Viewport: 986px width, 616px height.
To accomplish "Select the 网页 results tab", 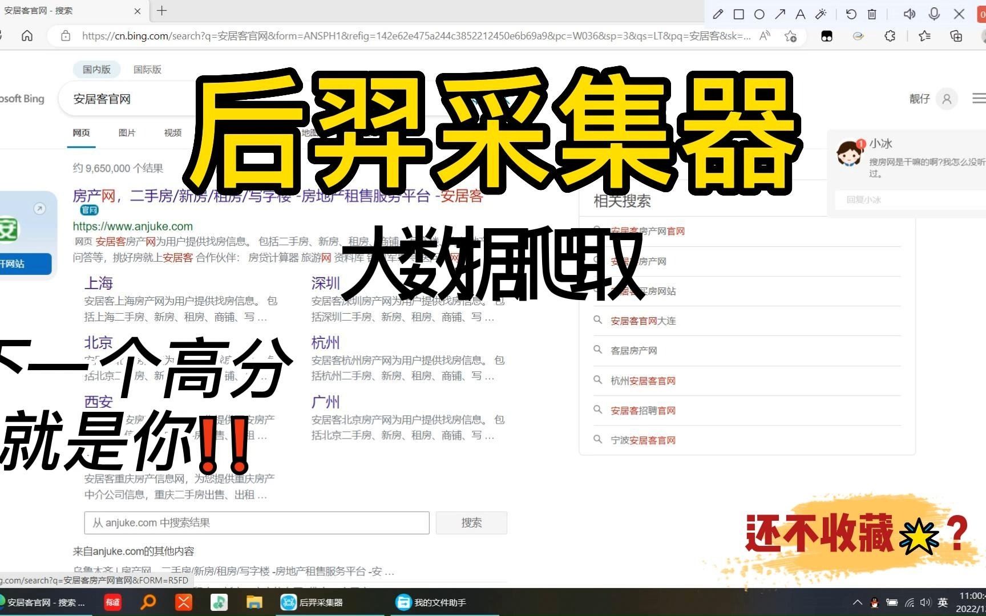I will click(81, 133).
